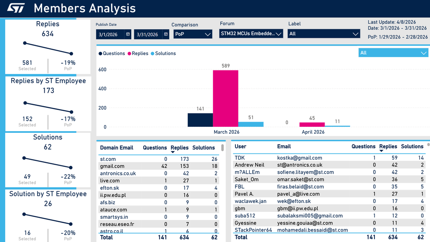Toggle Replies legend marker in chart

(x=129, y=54)
